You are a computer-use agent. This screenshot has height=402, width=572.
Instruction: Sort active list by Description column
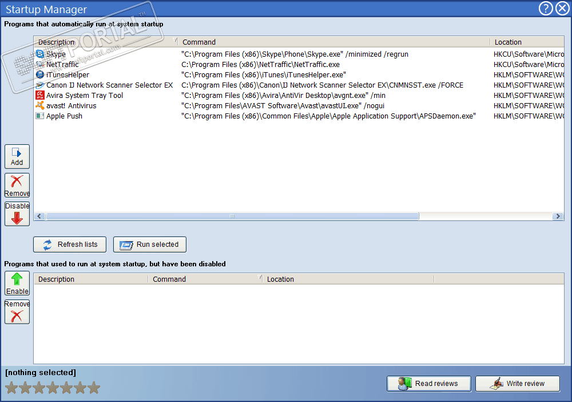click(x=106, y=42)
